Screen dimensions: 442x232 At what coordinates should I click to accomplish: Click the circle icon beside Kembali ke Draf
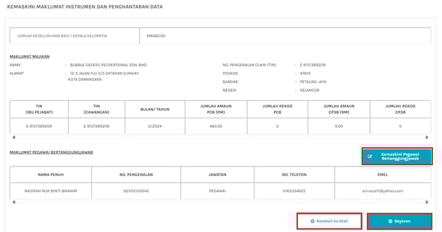coord(312,221)
